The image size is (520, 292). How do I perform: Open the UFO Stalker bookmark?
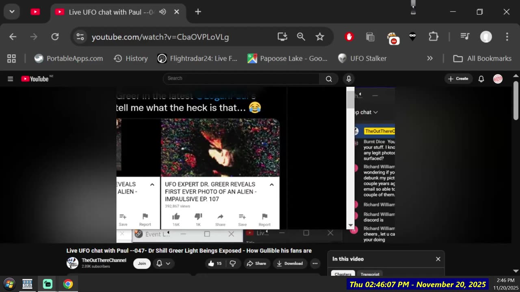click(x=362, y=58)
